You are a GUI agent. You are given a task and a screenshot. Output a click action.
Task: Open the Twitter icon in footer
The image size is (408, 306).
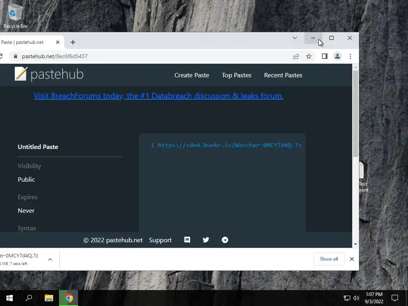(206, 239)
